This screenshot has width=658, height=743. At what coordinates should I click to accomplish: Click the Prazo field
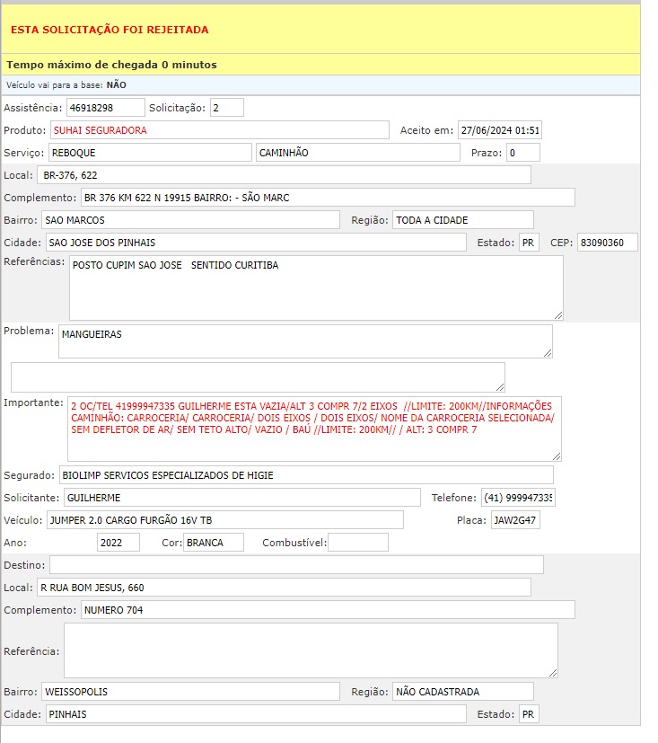(x=522, y=153)
